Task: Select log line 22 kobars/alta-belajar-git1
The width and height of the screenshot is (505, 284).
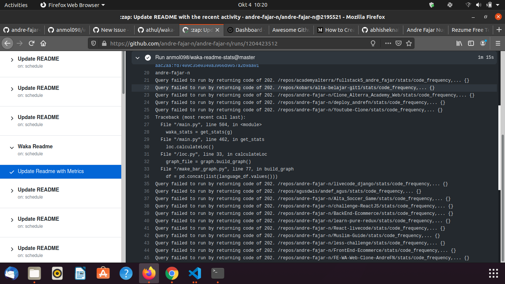Action: coord(314,88)
